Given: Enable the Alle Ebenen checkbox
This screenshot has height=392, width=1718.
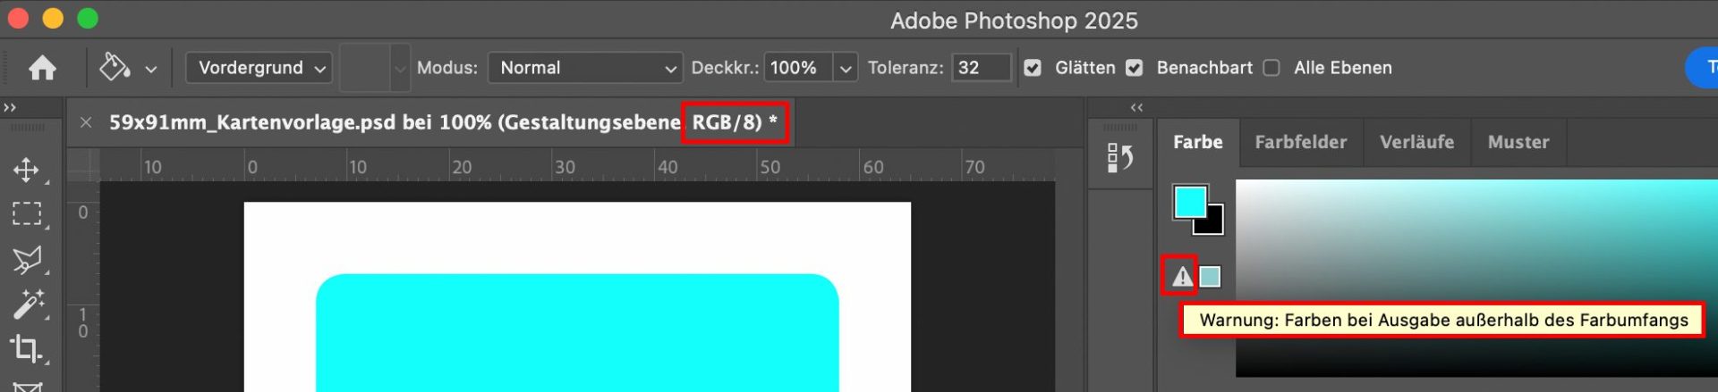Looking at the screenshot, I should pos(1271,68).
